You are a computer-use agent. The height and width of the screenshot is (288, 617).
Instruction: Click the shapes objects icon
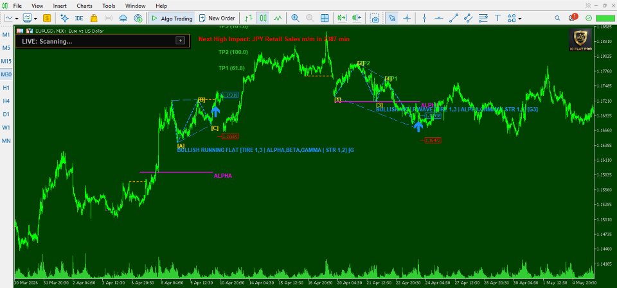(512, 18)
